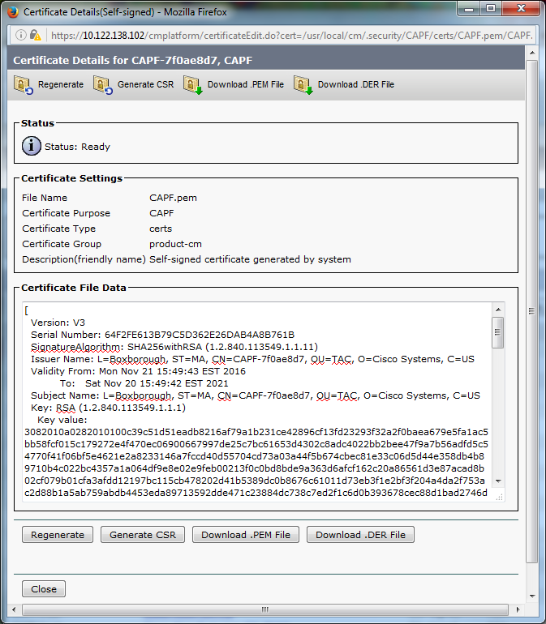The width and height of the screenshot is (546, 624).
Task: Close the Firefox window with the X
Action: [521, 8]
